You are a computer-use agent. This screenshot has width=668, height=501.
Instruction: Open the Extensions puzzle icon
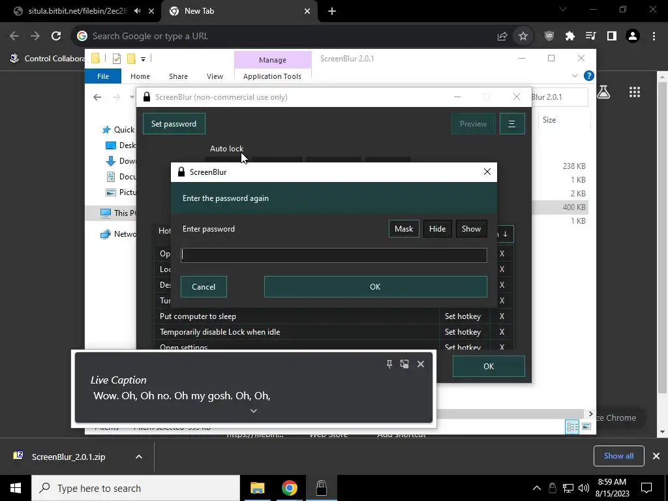pyautogui.click(x=570, y=37)
